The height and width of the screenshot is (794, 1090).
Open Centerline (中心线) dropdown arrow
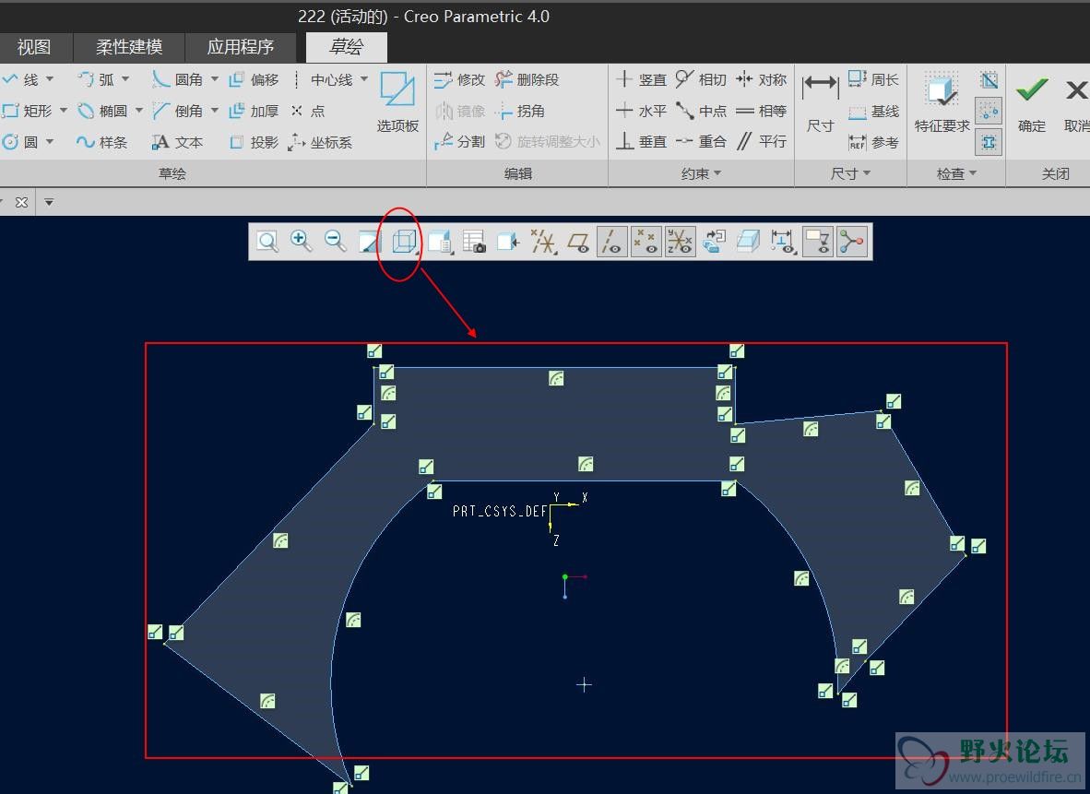pyautogui.click(x=364, y=79)
